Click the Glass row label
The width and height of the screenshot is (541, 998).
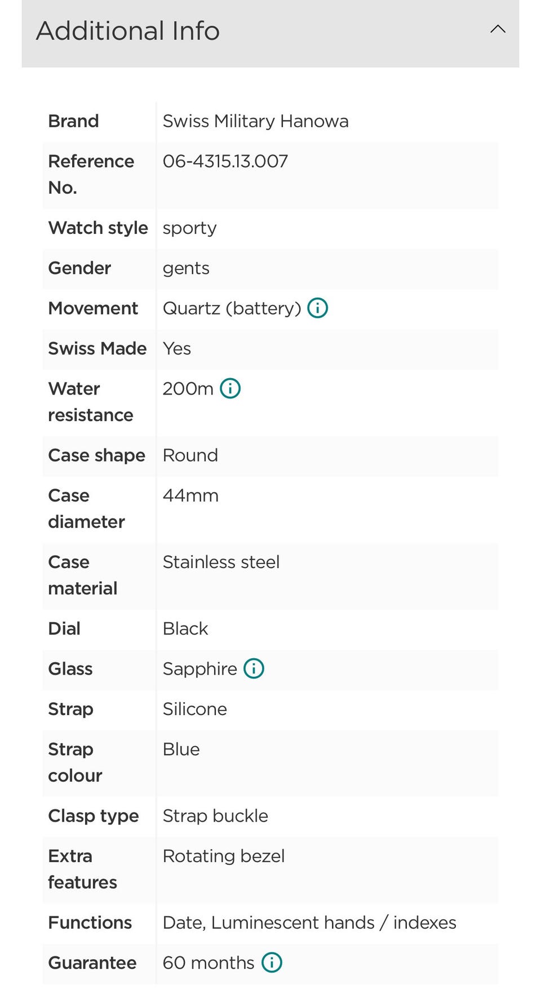[70, 669]
